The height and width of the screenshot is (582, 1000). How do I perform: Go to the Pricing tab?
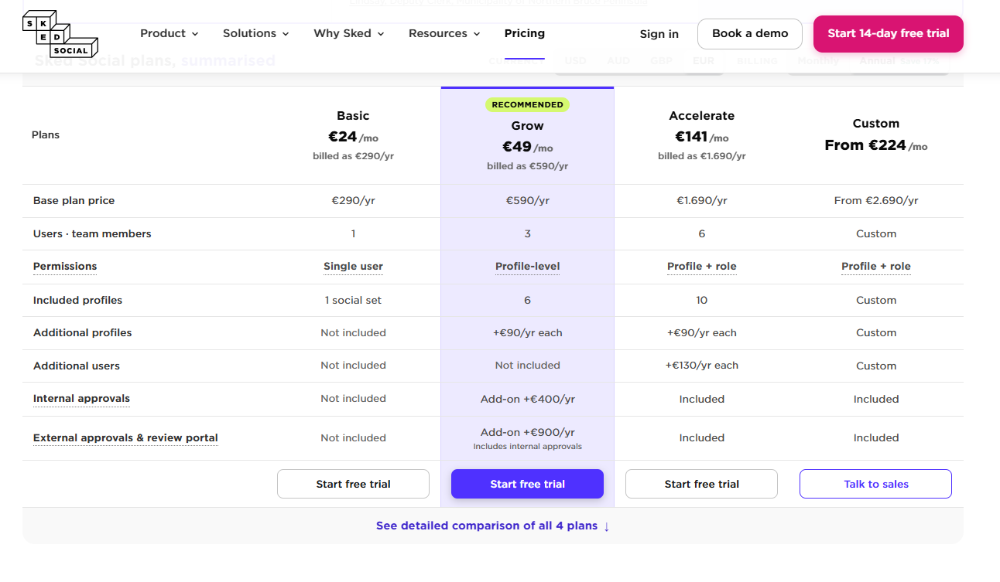pyautogui.click(x=525, y=33)
